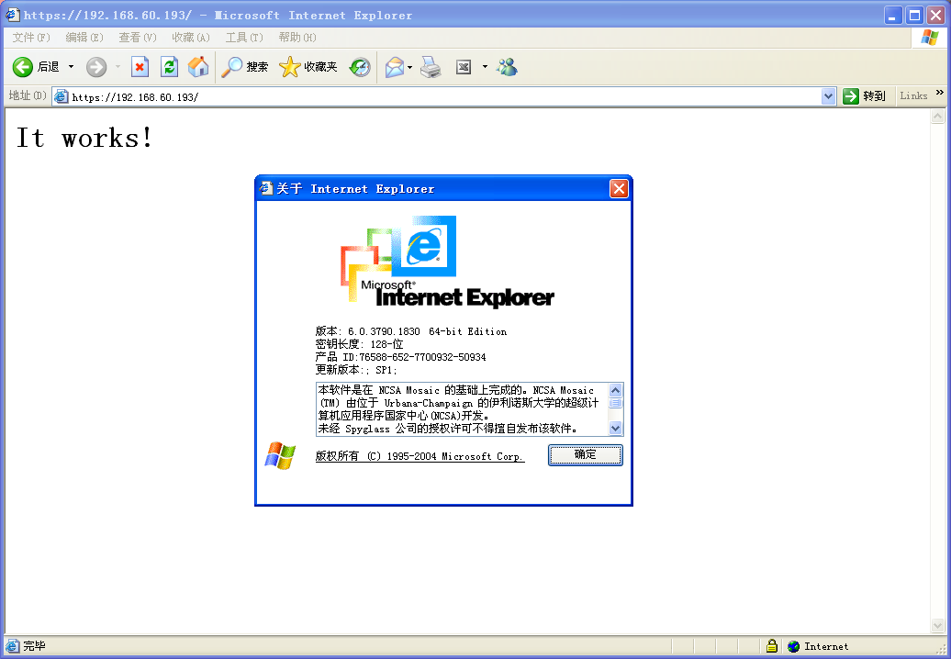Open the Edit (编辑) menu
Screen dimensions: 951x659
pyautogui.click(x=84, y=38)
